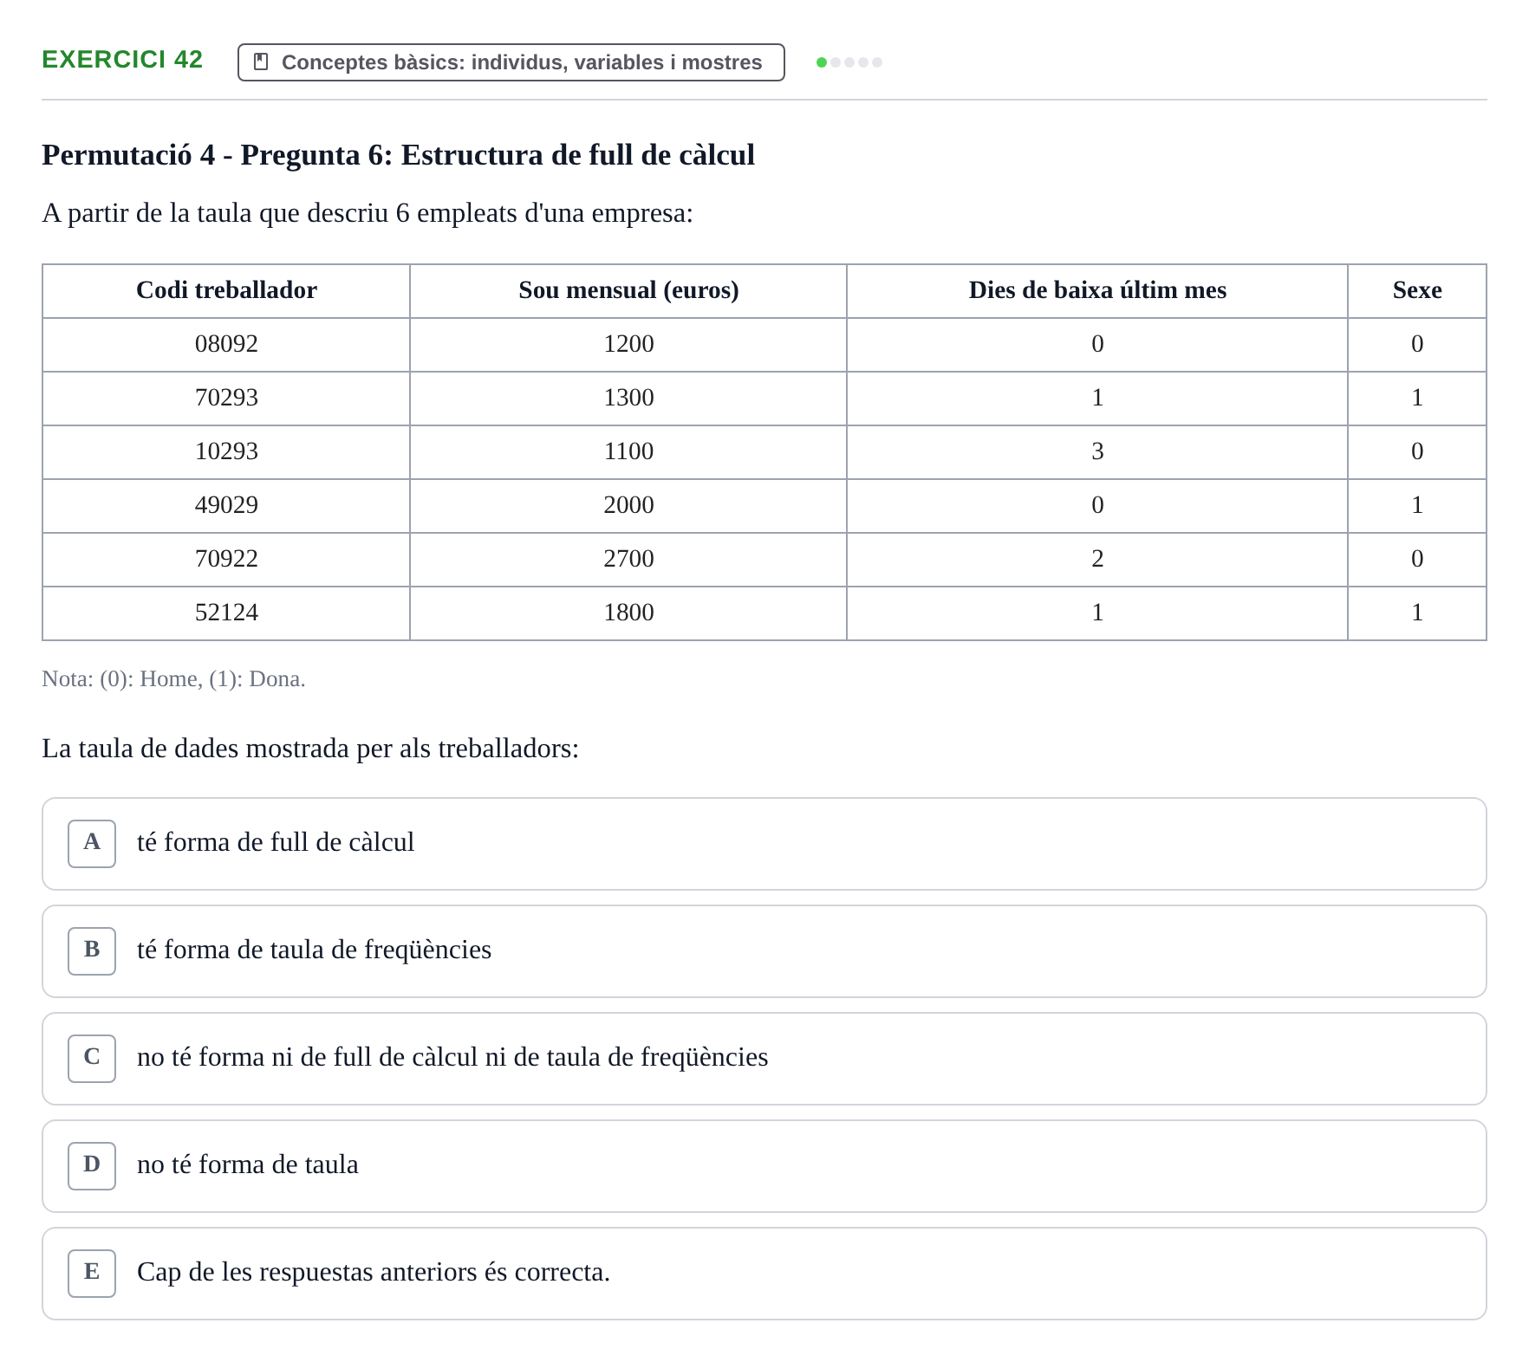Click the green difficulty dot indicator
This screenshot has width=1529, height=1362.
tap(822, 62)
